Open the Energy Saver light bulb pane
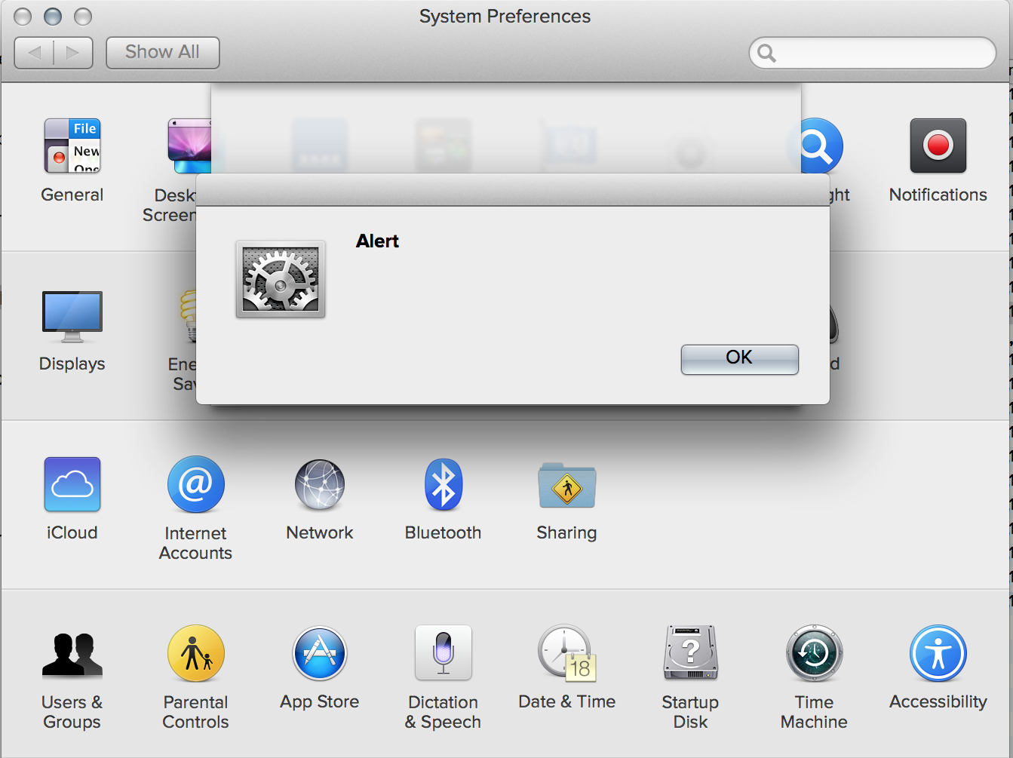Image resolution: width=1013 pixels, height=758 pixels. (188, 315)
